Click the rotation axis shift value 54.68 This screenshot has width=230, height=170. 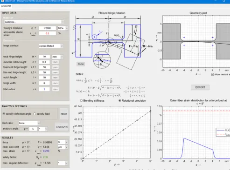[46, 147]
